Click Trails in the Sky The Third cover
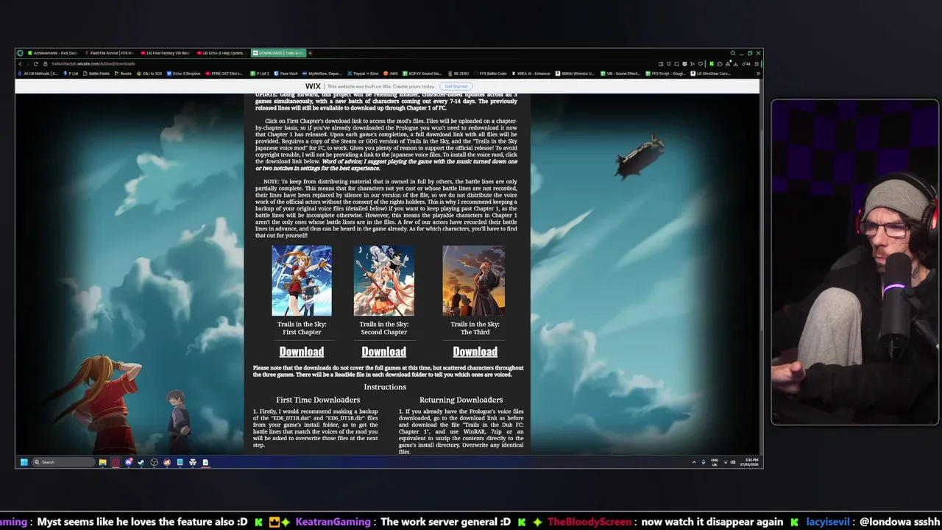Viewport: 942px width, 530px height. [x=474, y=280]
